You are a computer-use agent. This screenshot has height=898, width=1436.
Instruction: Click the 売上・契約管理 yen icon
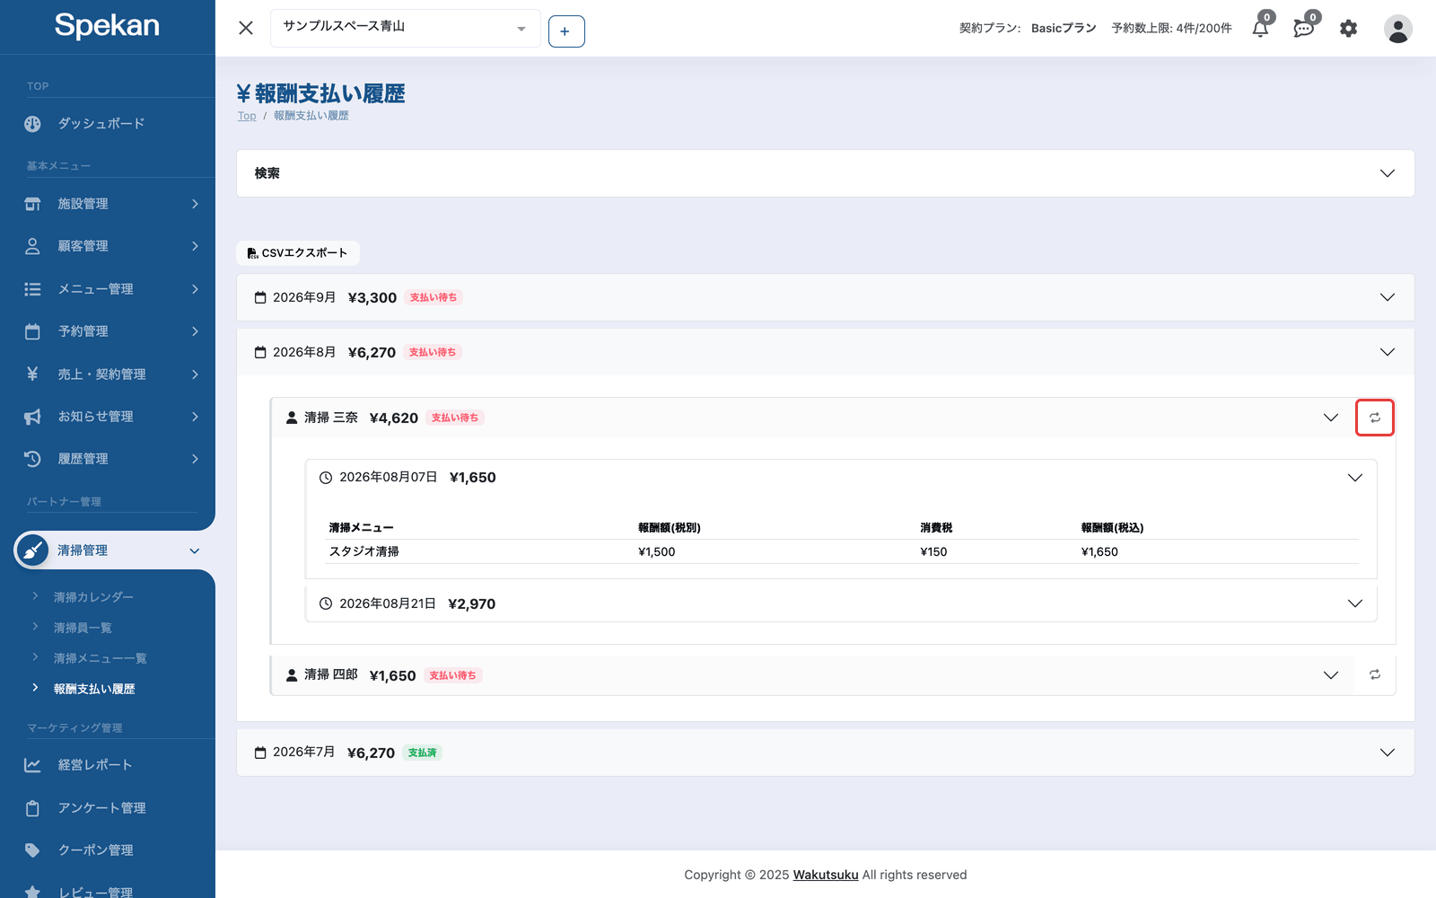point(32,374)
